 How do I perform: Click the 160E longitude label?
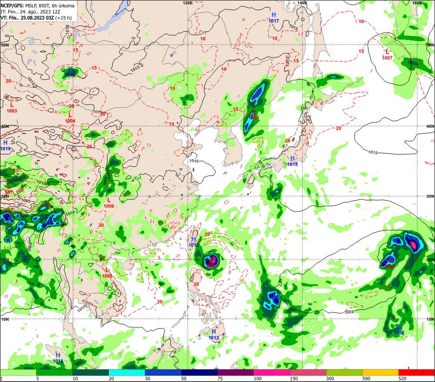[417, 3]
